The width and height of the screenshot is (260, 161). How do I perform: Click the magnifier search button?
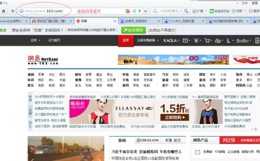[186, 11]
